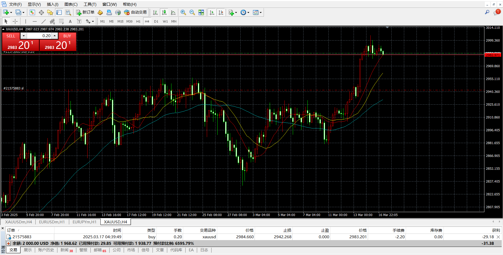Open the 邮箱 mailbox tab

click(100, 250)
